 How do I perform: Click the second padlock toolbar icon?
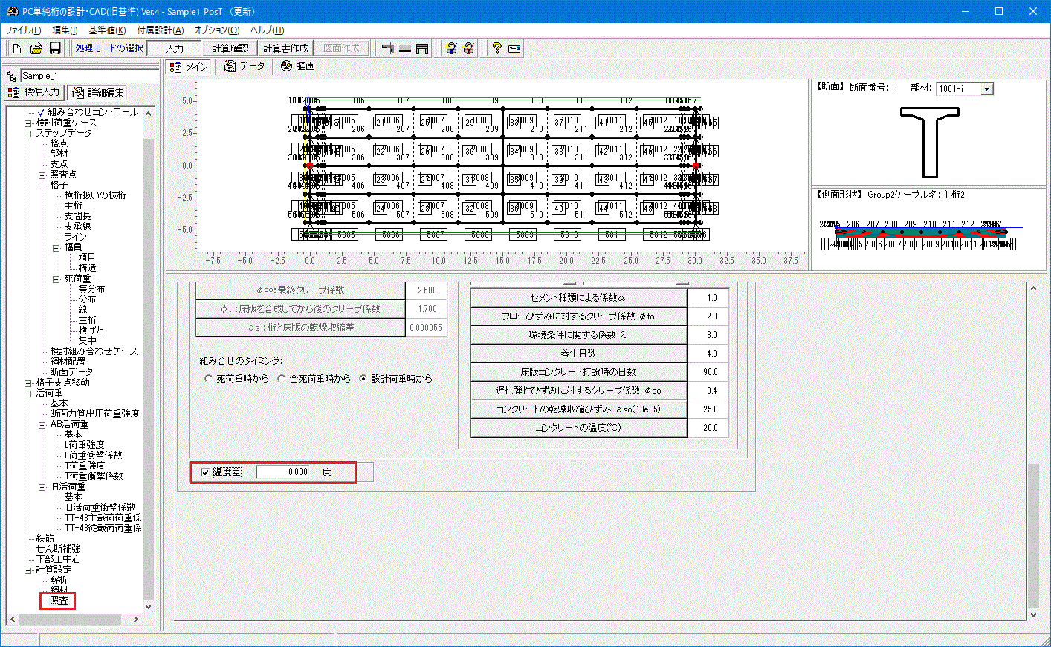pos(468,48)
